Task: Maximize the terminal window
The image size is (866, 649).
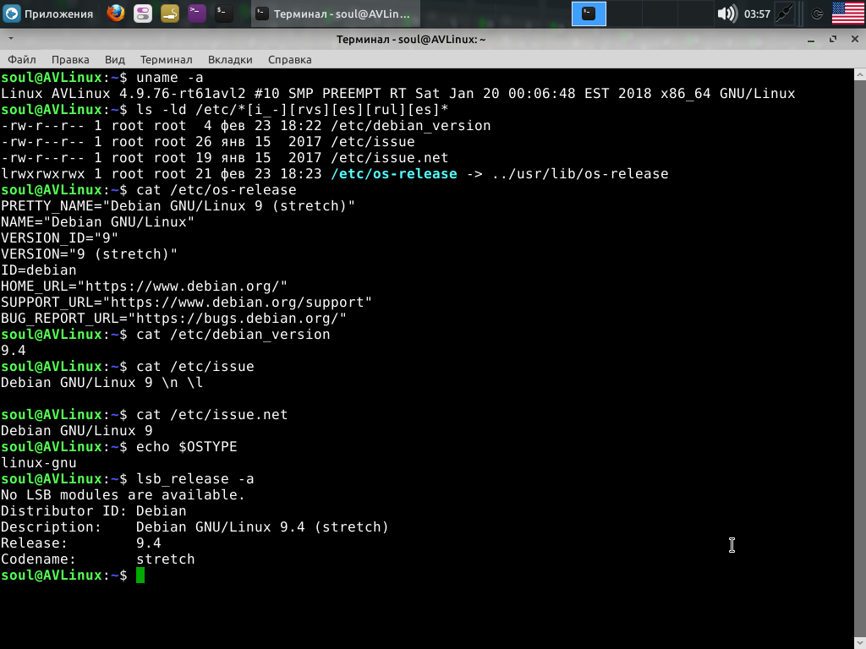Action: [833, 39]
